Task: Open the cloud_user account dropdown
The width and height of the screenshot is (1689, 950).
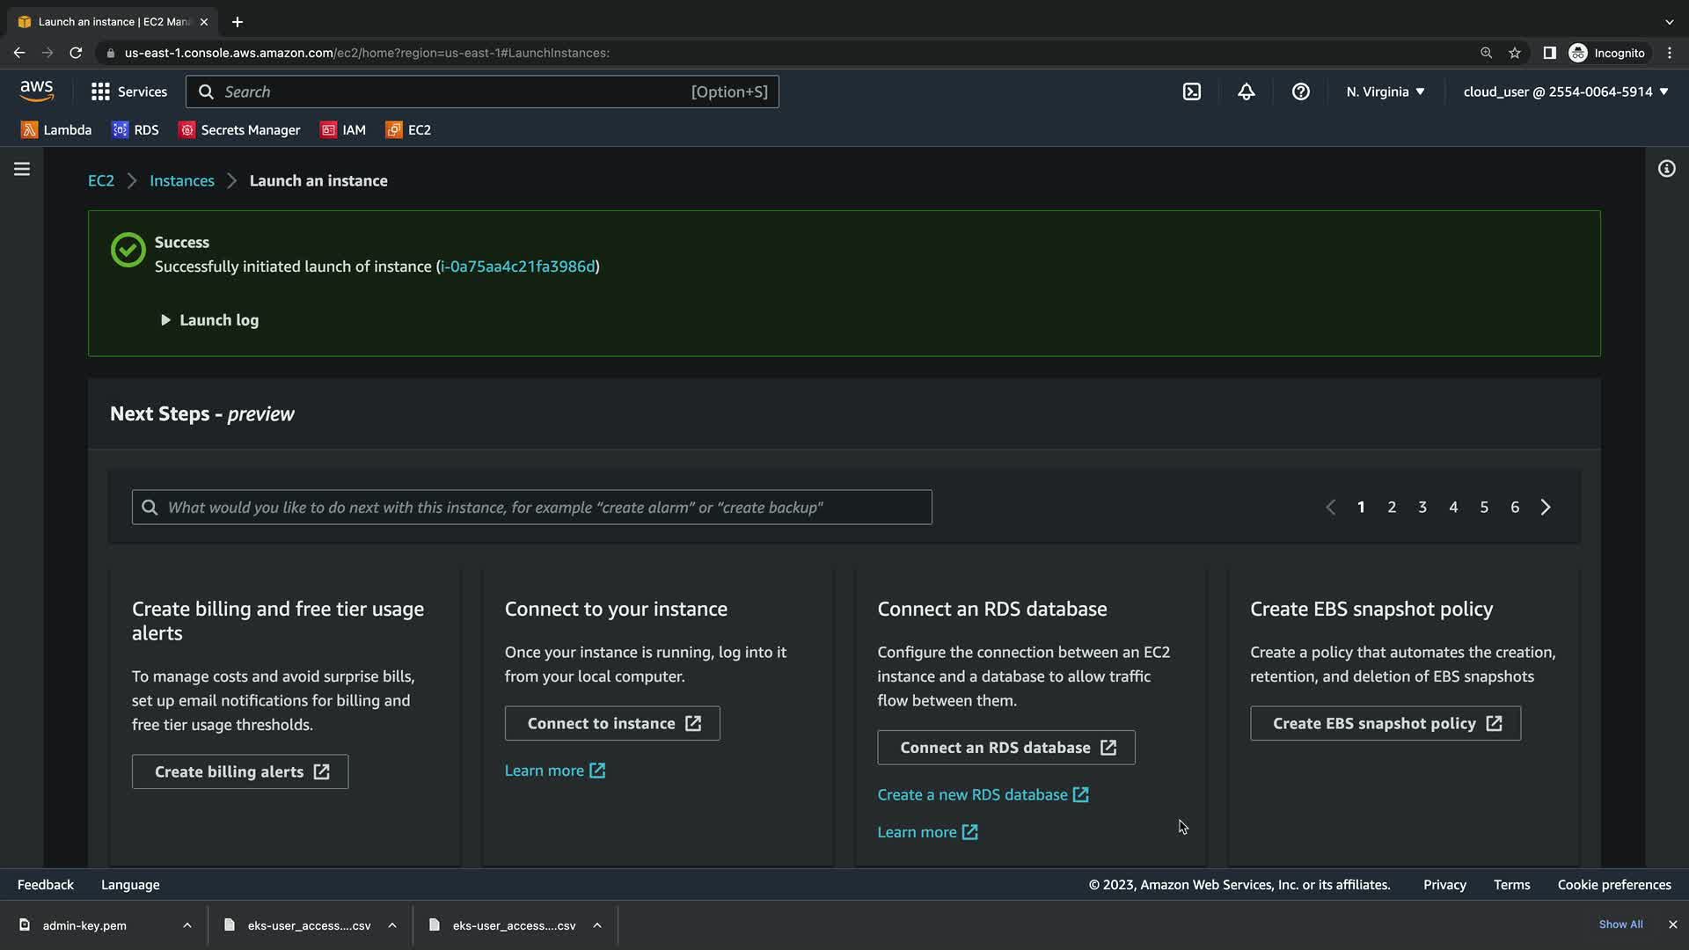Action: pyautogui.click(x=1565, y=91)
